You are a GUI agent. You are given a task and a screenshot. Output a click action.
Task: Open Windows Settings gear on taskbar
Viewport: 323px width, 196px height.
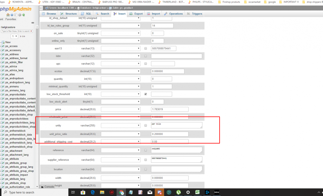[188, 192]
